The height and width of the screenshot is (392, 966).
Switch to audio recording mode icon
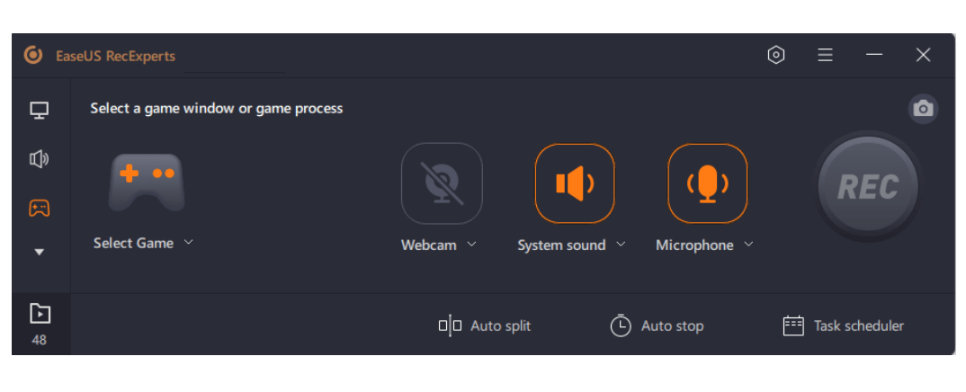pyautogui.click(x=39, y=159)
